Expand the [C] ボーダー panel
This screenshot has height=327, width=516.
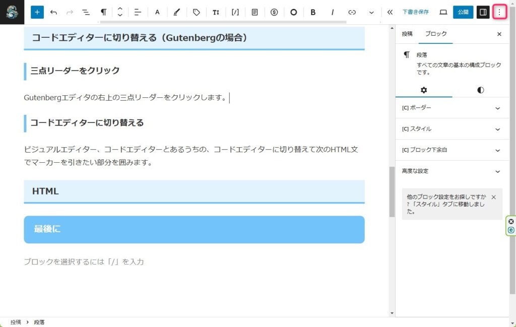[452, 108]
